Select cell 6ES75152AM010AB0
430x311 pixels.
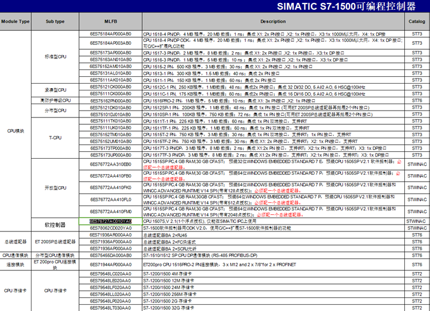(x=111, y=66)
